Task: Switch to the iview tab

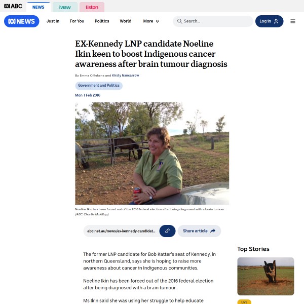Action: [x=65, y=7]
